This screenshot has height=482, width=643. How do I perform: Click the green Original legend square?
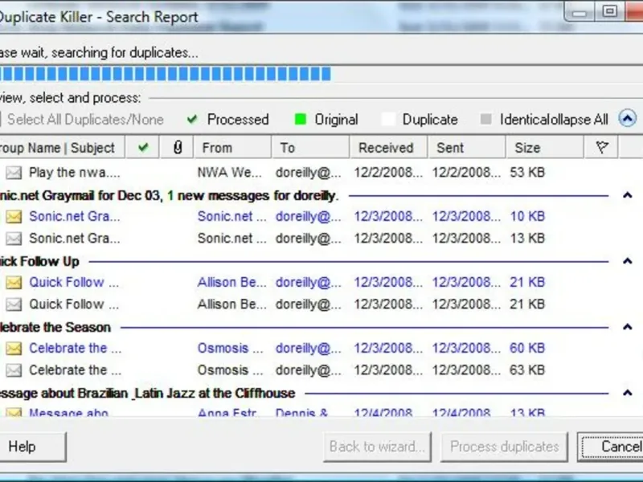click(x=300, y=119)
